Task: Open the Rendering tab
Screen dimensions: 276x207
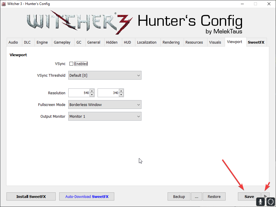Action: click(172, 42)
